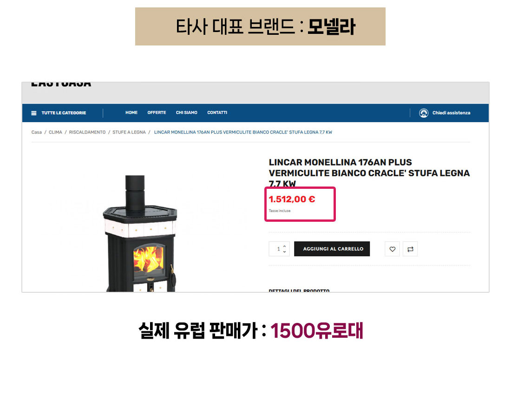Viewport: 511px width, 399px height.
Task: Click AGGIUNGI AL CARRELLO button
Action: click(x=332, y=249)
